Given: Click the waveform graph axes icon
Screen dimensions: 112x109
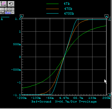Looking at the screenshot, I should click(x=3, y=4).
